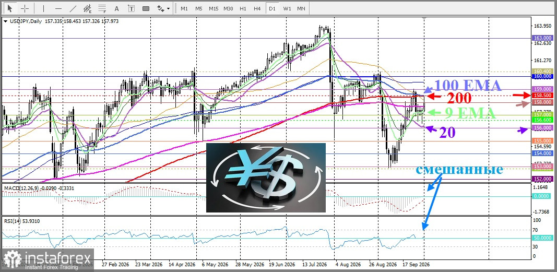Click the 158.000 price level label
This screenshot has height=272, width=557.
coord(542,102)
